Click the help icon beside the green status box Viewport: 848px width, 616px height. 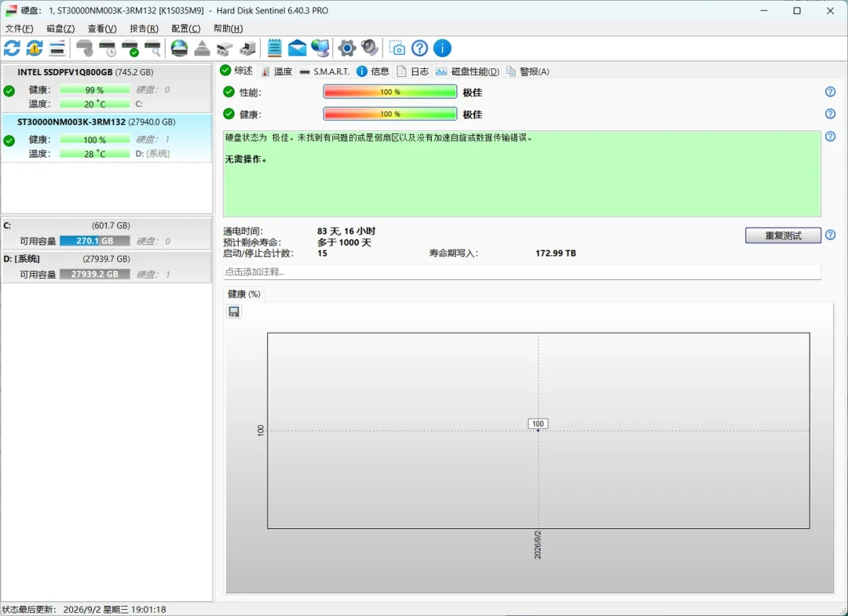coord(831,137)
